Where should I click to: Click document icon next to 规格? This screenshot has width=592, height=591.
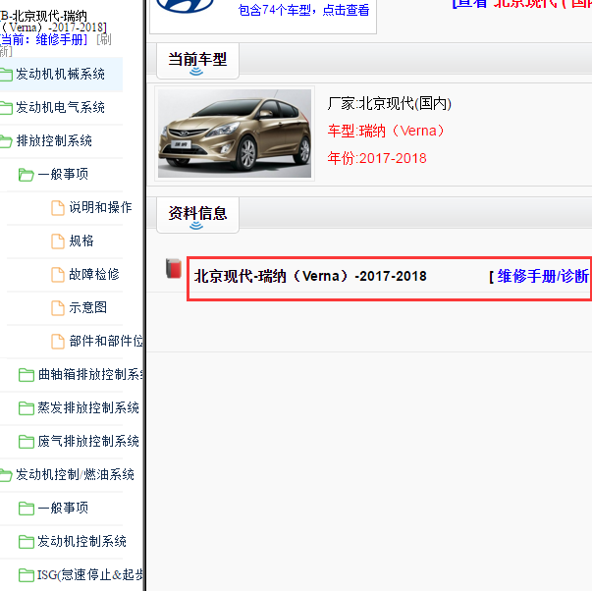58,242
